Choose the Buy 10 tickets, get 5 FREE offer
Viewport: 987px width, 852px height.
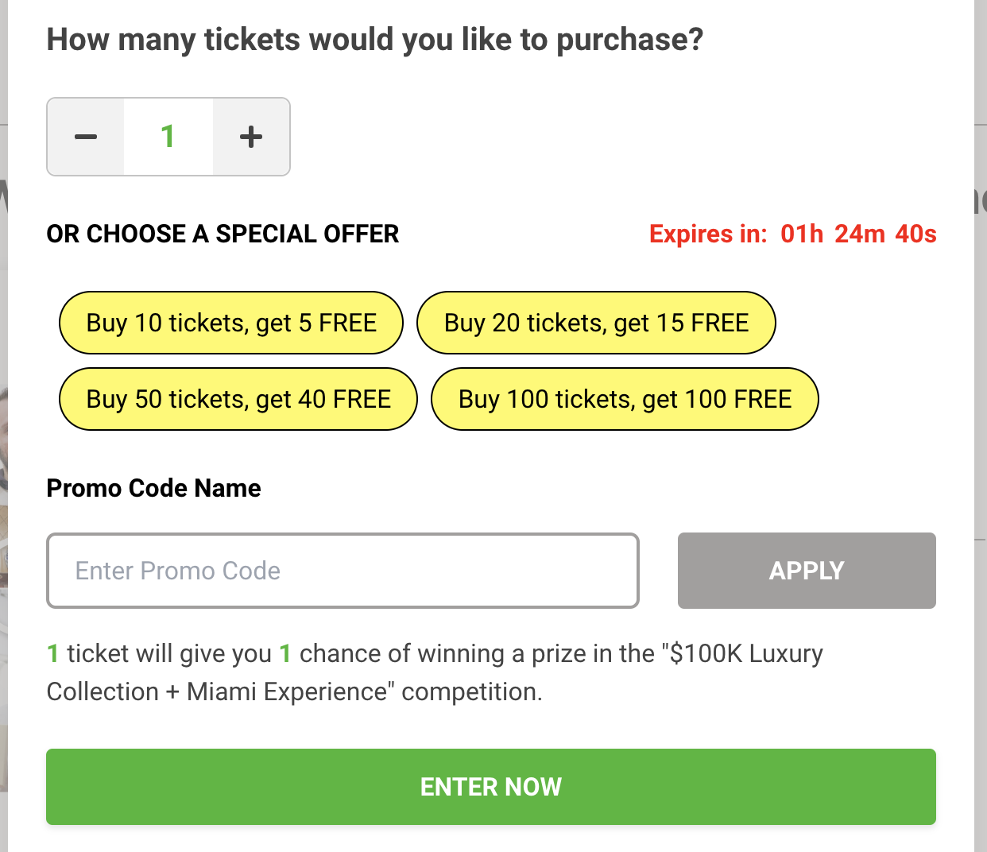click(231, 323)
